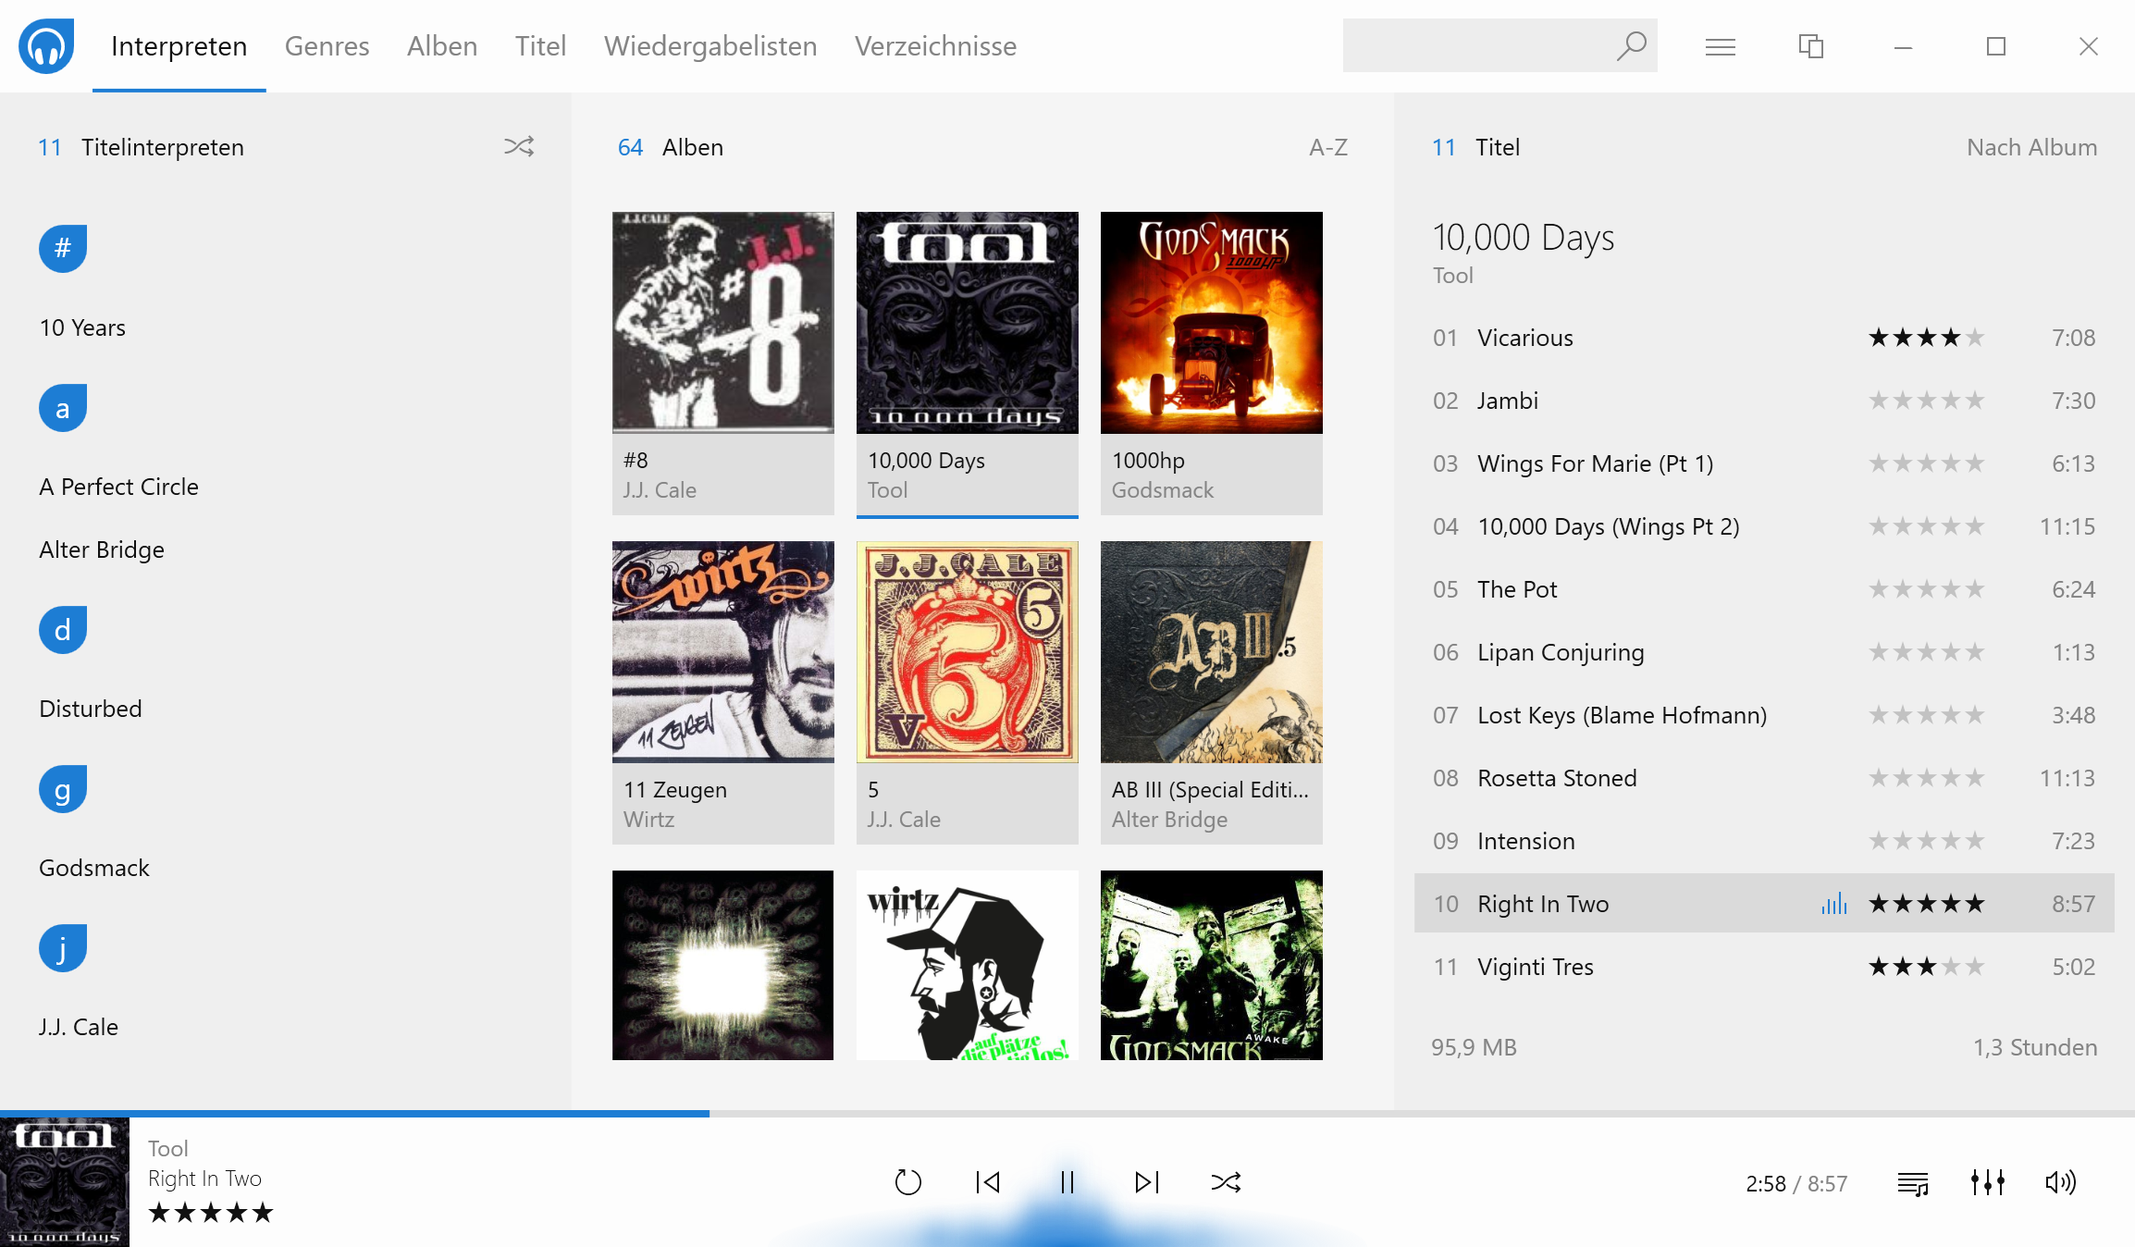Viewport: 2135px width, 1247px height.
Task: Click star rating in the bottom player bar
Action: coord(211,1213)
